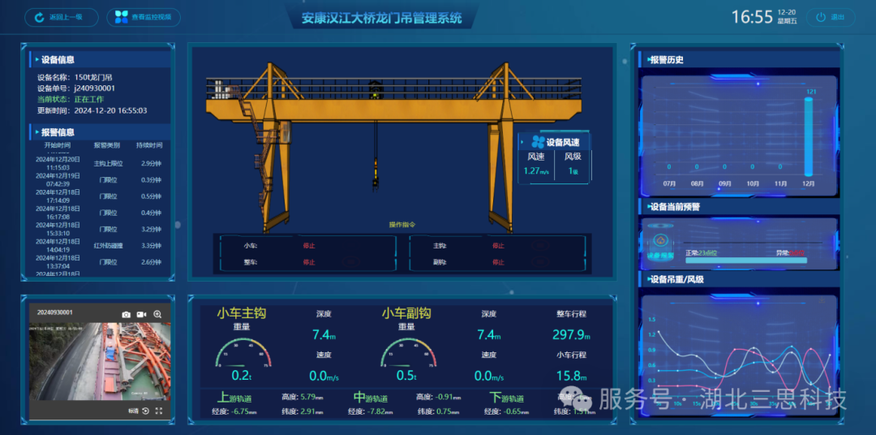This screenshot has height=435, width=876.
Task: Take a snapshot with the camera icon
Action: 126,314
